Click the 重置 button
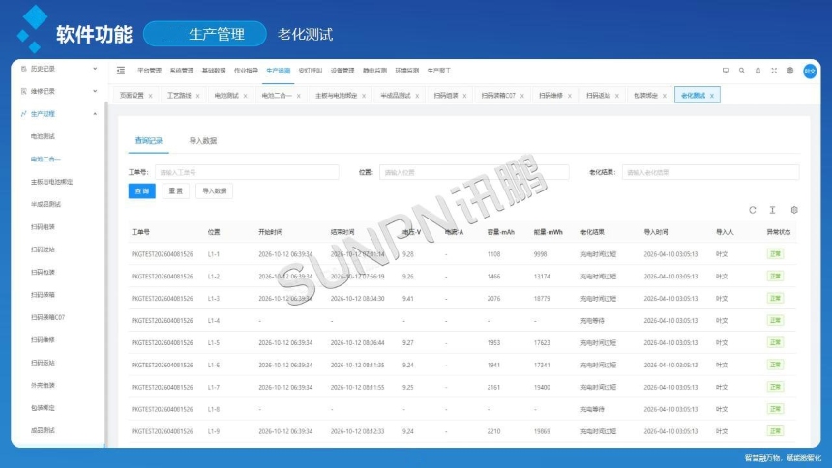The height and width of the screenshot is (468, 832). click(176, 191)
